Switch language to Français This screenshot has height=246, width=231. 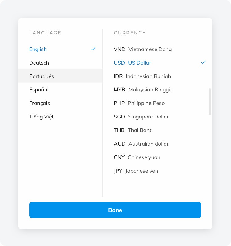coord(39,103)
